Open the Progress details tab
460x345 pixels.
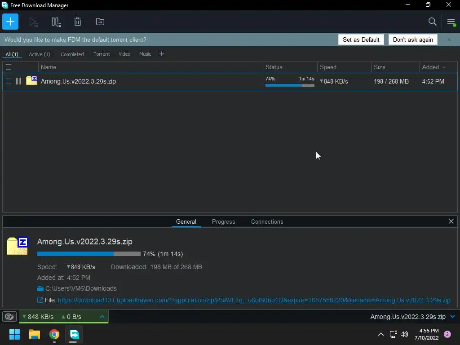tap(224, 222)
